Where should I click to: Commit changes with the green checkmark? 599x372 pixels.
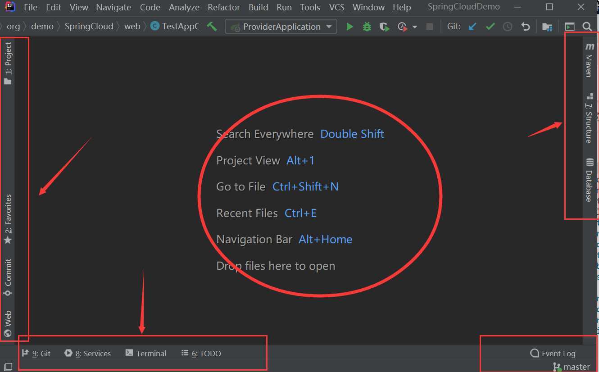click(490, 27)
